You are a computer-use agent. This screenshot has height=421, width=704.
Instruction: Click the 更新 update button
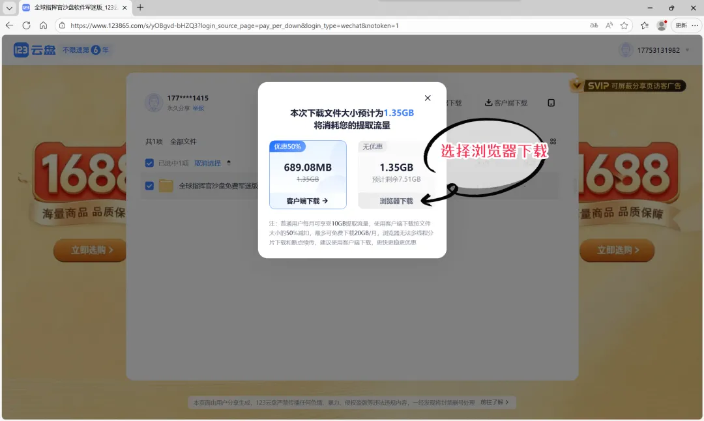click(x=681, y=25)
